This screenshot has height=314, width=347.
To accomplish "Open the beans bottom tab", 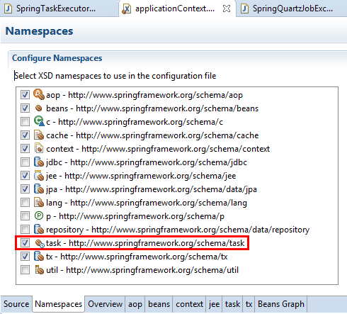I will click(159, 304).
